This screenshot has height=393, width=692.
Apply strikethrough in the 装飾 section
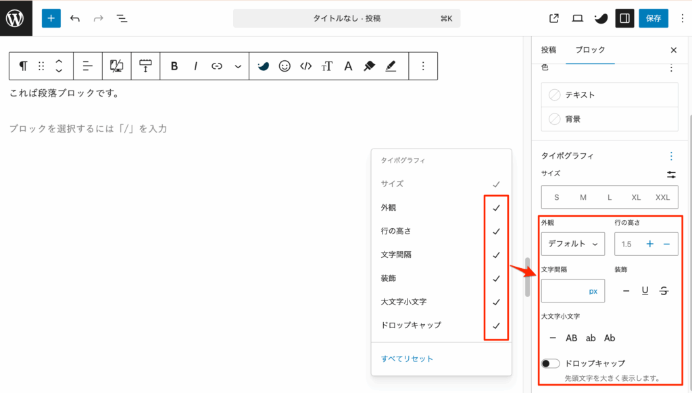click(x=663, y=290)
